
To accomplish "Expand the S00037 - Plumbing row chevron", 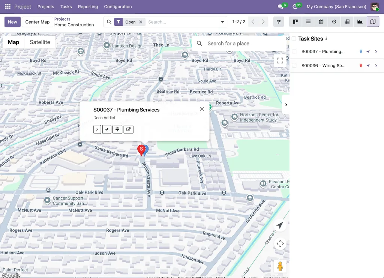I will (x=376, y=52).
